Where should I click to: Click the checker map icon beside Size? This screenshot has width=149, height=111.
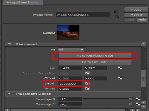120,68
